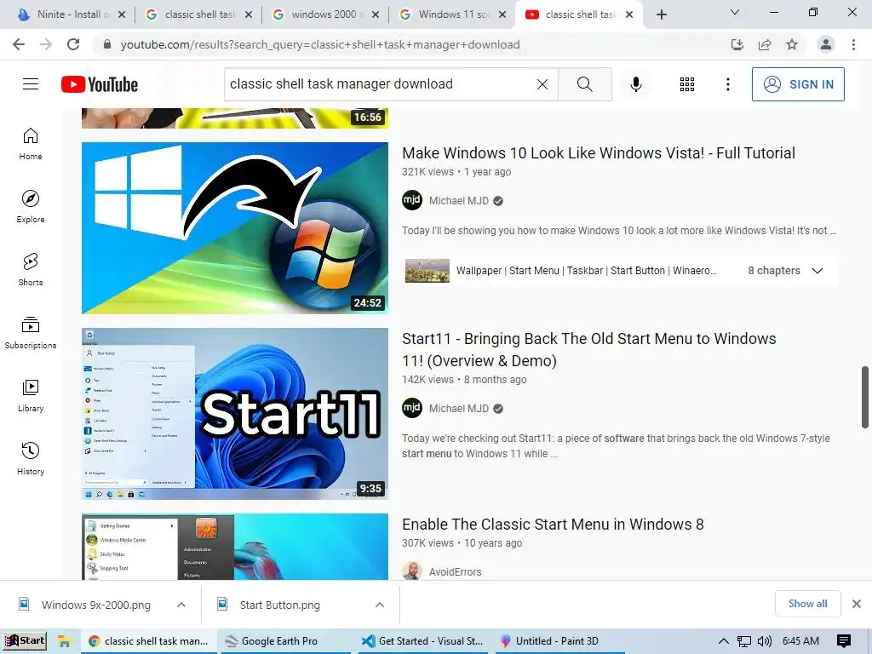Expand the 8 chapters chevron

pos(817,271)
